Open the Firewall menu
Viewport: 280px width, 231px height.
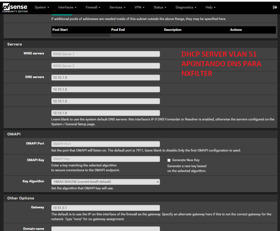(x=93, y=7)
